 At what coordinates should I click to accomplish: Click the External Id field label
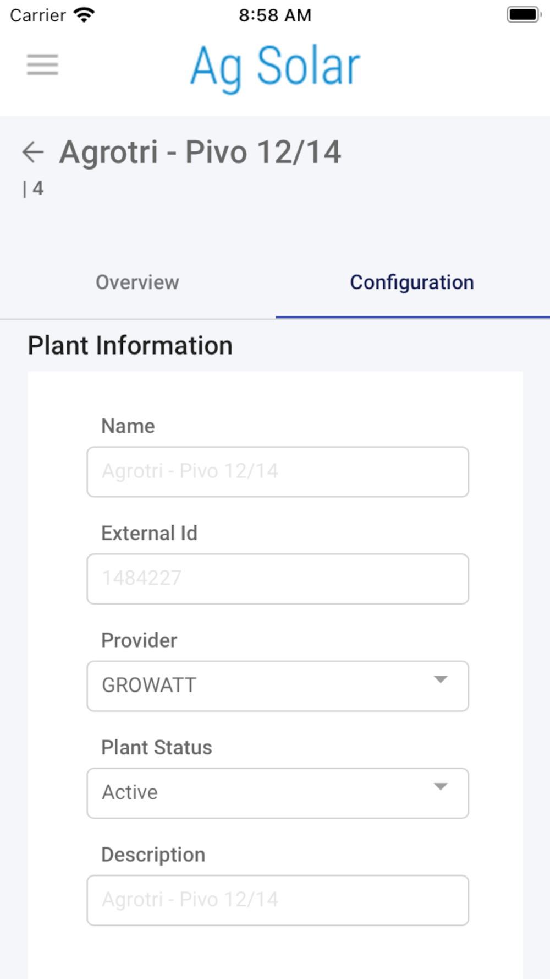click(x=149, y=533)
